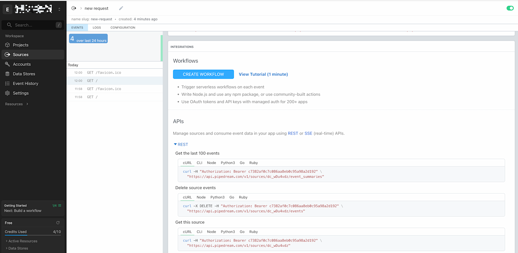Select Node tab under Delete source events

pyautogui.click(x=201, y=197)
